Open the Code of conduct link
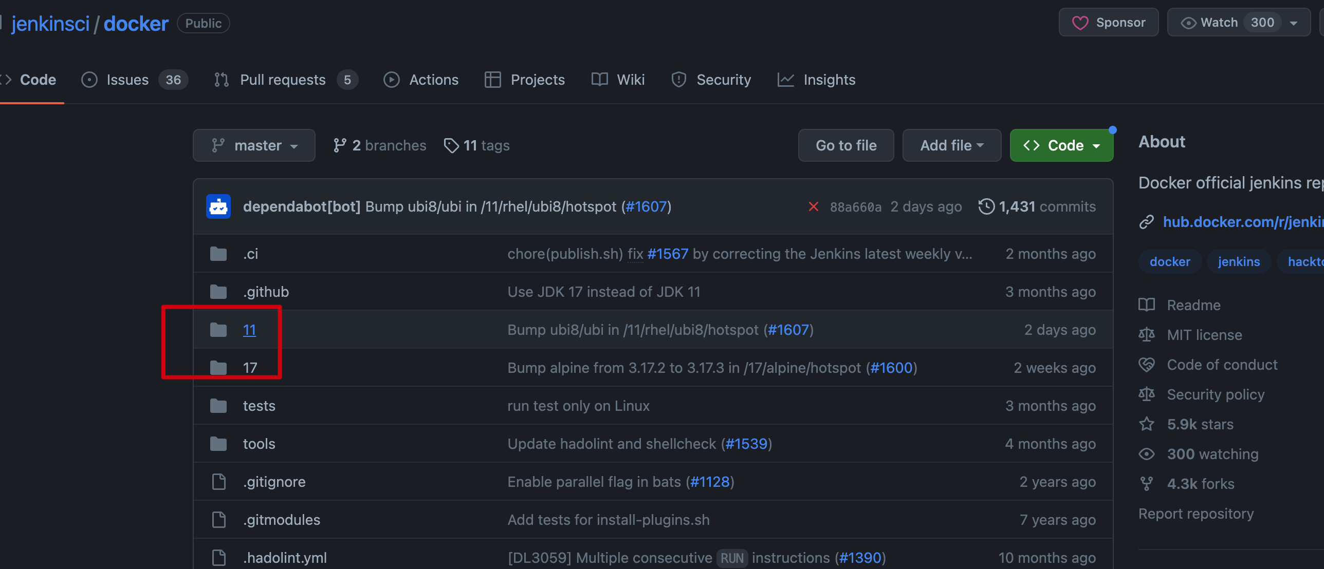The image size is (1324, 569). (x=1222, y=365)
